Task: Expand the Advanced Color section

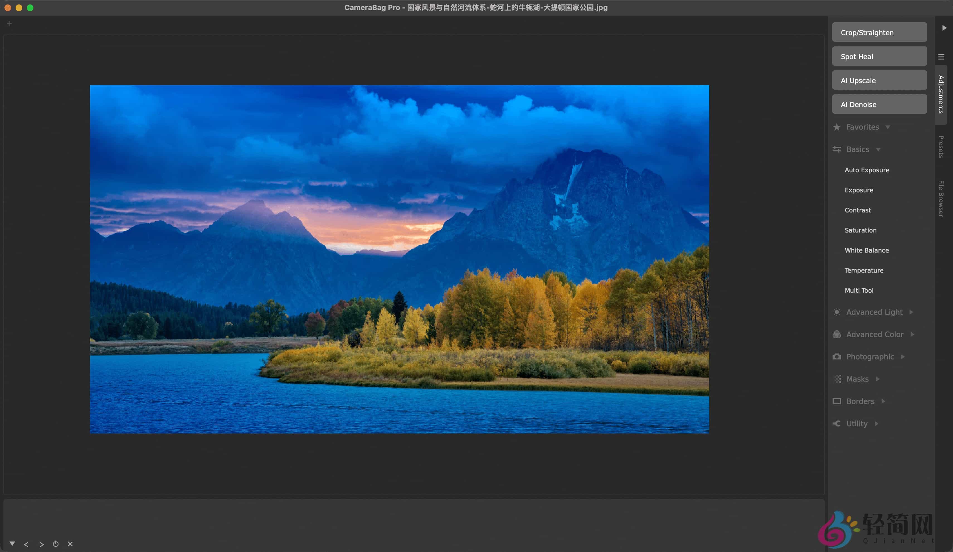Action: [874, 334]
